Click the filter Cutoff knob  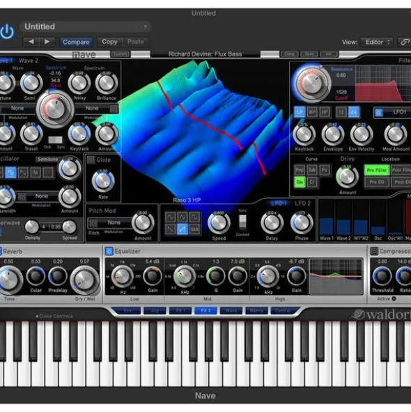click(x=311, y=83)
